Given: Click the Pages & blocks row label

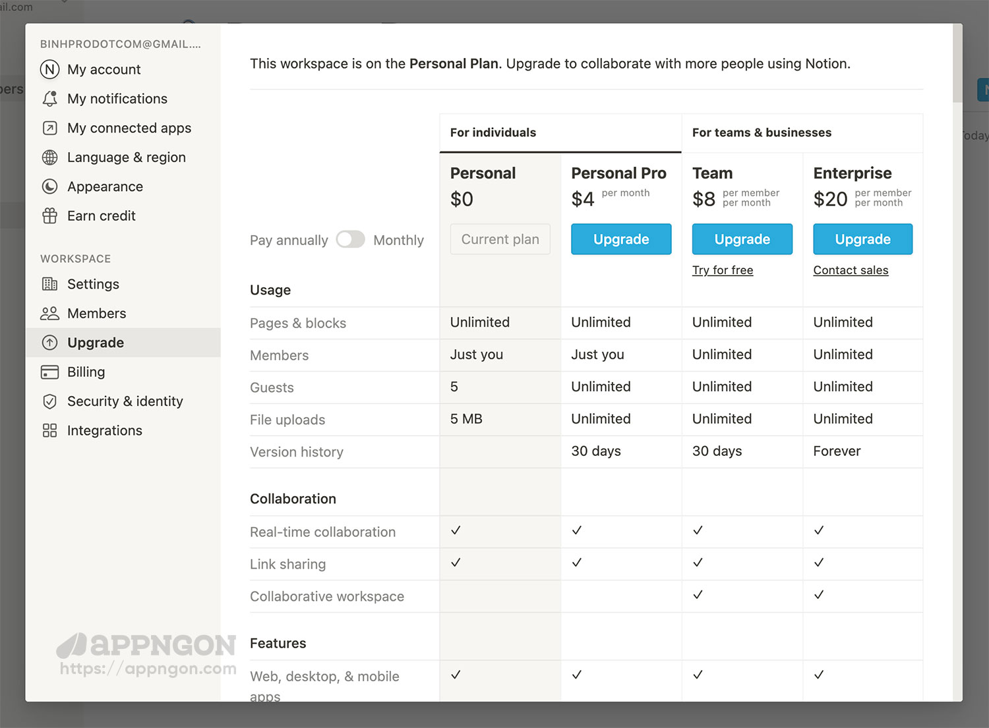Looking at the screenshot, I should [298, 323].
